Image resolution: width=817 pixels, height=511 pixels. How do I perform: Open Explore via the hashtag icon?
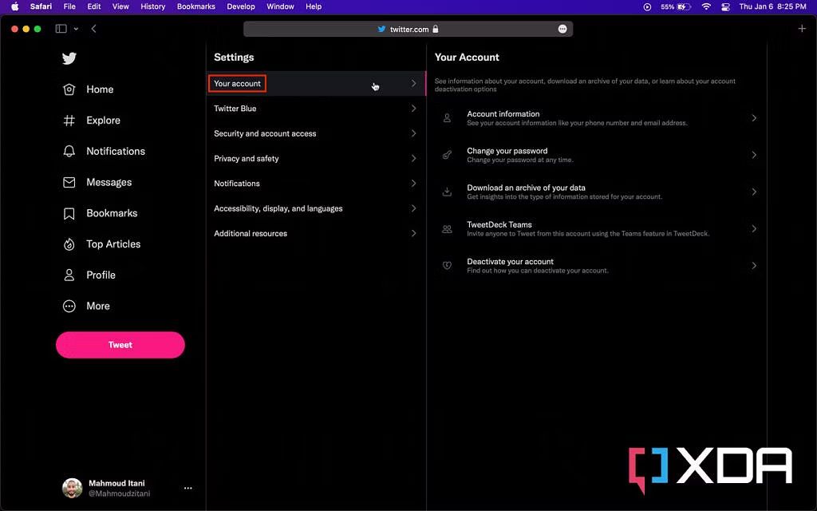[69, 120]
